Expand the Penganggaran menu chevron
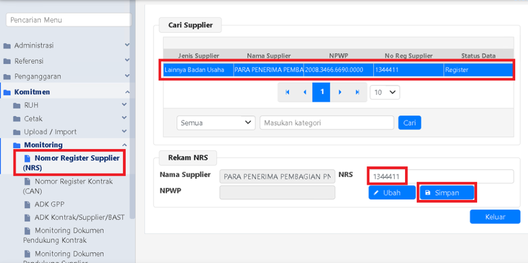The image size is (528, 263). click(127, 76)
